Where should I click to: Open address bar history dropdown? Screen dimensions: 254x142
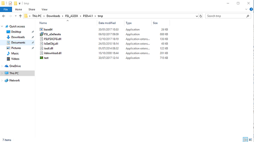click(x=196, y=16)
